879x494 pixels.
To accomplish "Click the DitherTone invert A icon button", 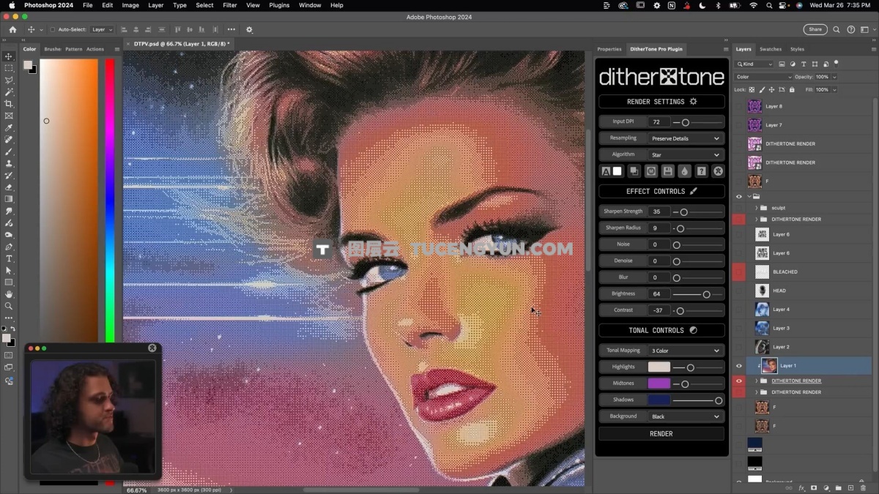I will click(606, 171).
